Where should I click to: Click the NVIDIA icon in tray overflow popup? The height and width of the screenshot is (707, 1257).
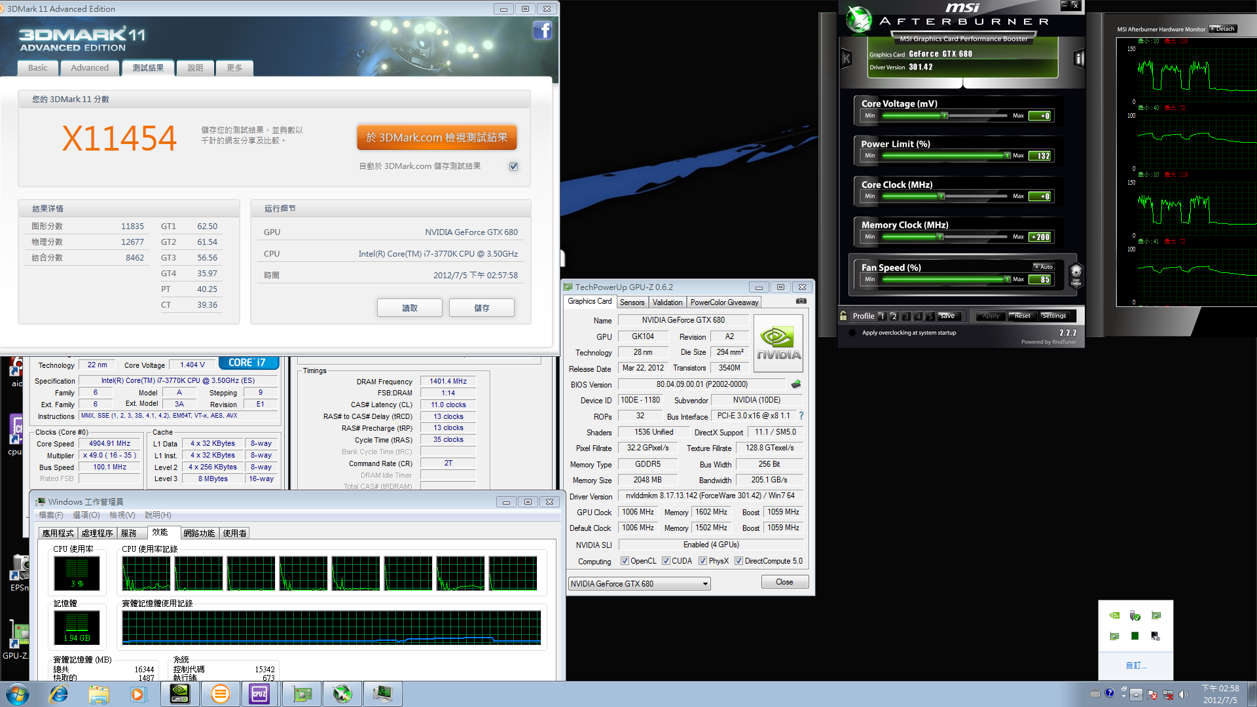1114,615
